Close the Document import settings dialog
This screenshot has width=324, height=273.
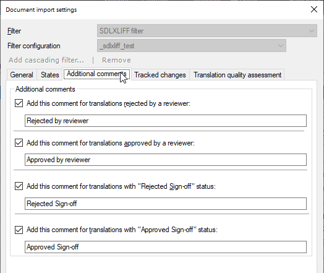(x=314, y=9)
